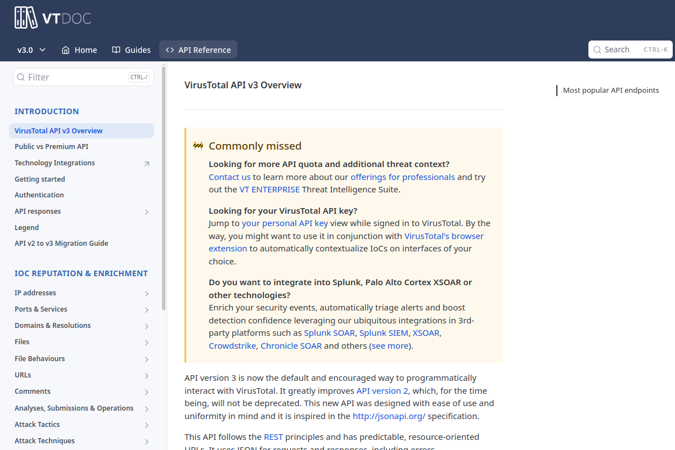Open the Legend page
The width and height of the screenshot is (675, 450).
click(x=82, y=227)
